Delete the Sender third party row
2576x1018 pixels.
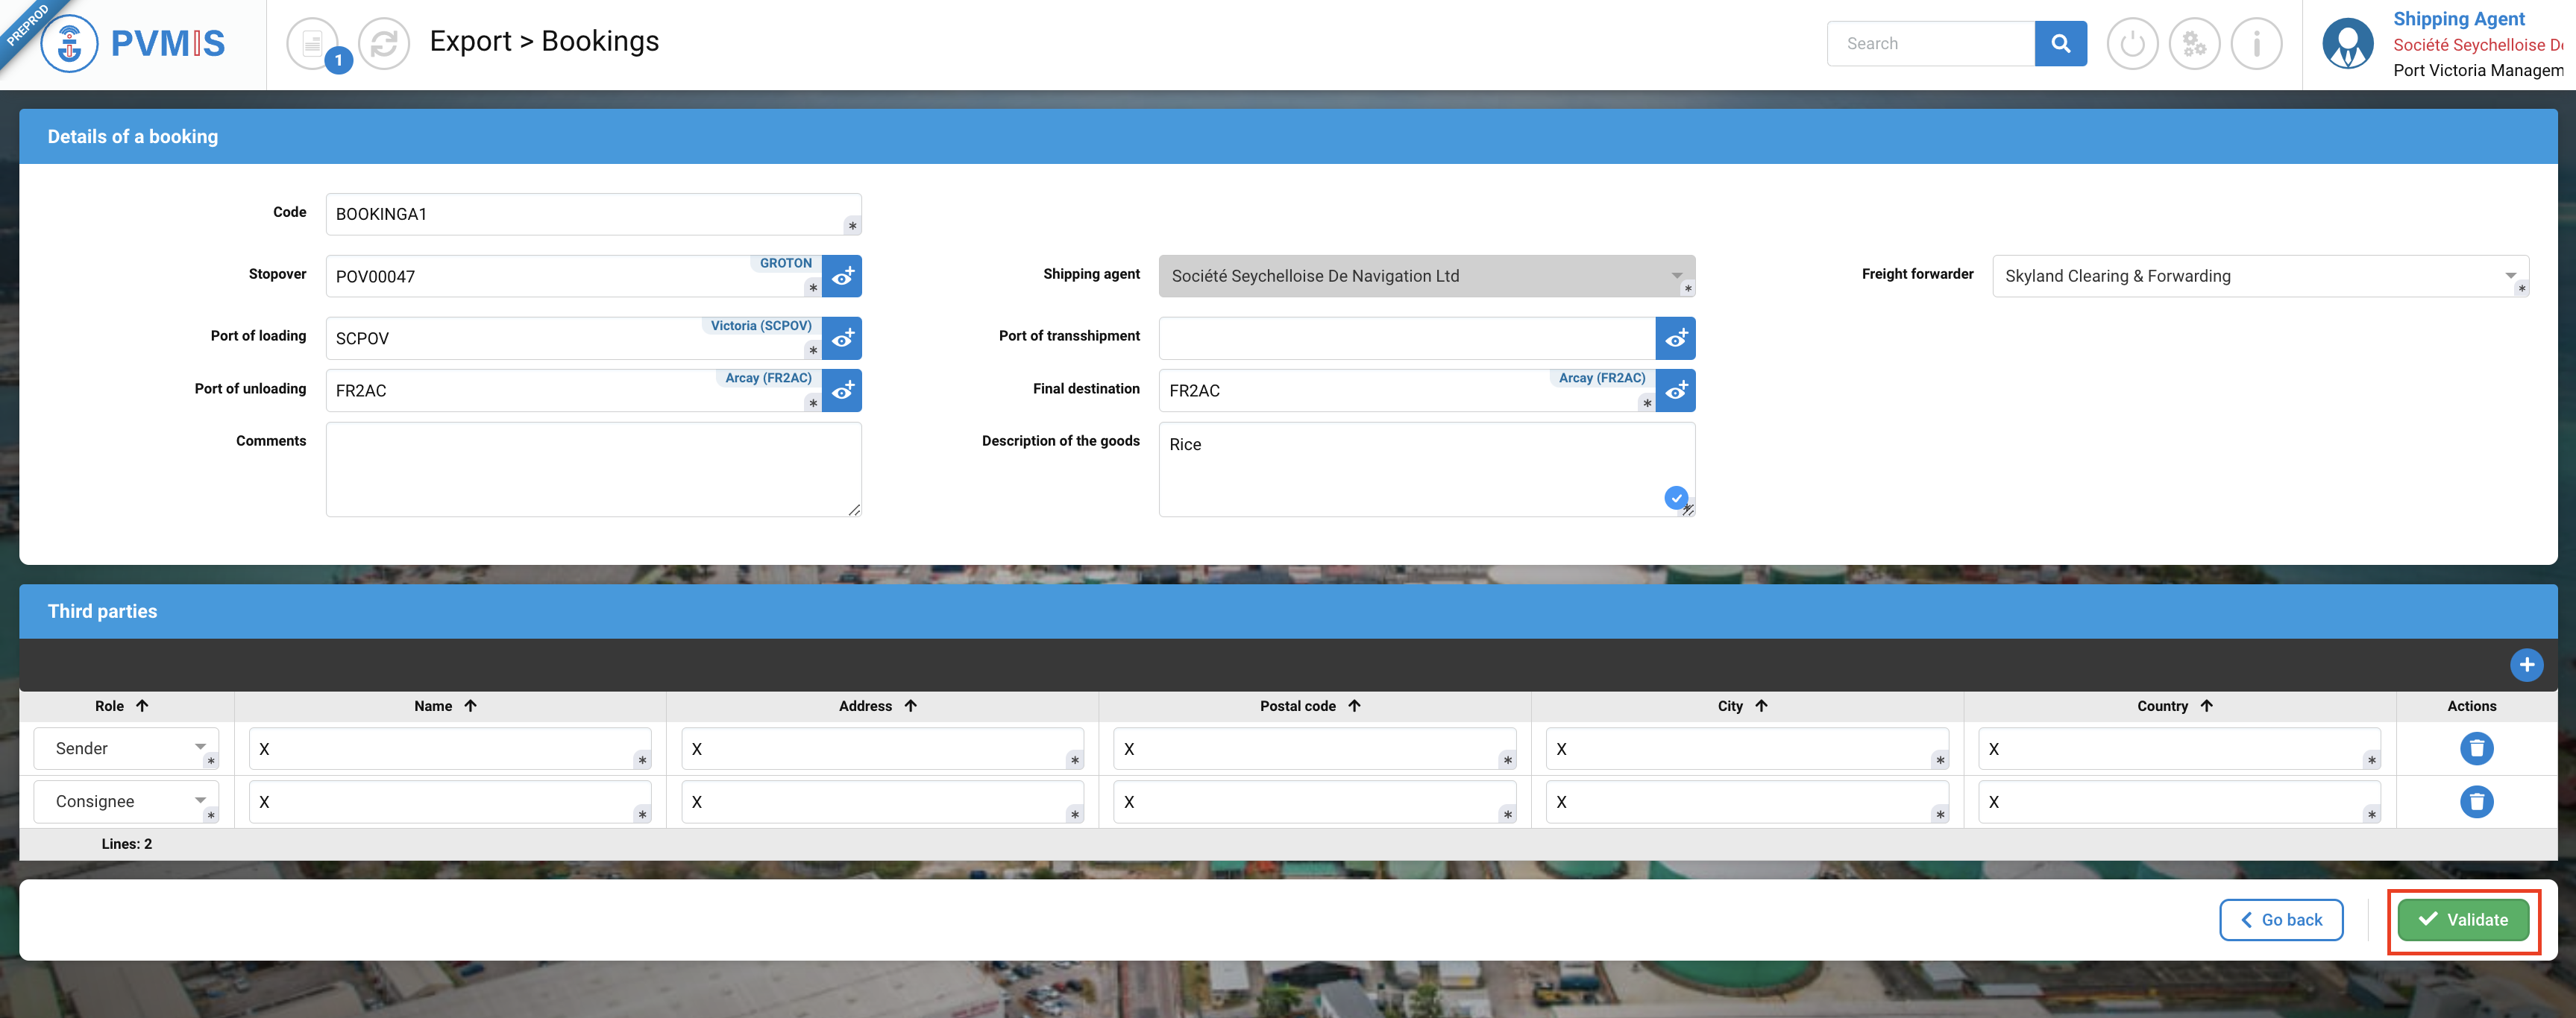click(2476, 748)
